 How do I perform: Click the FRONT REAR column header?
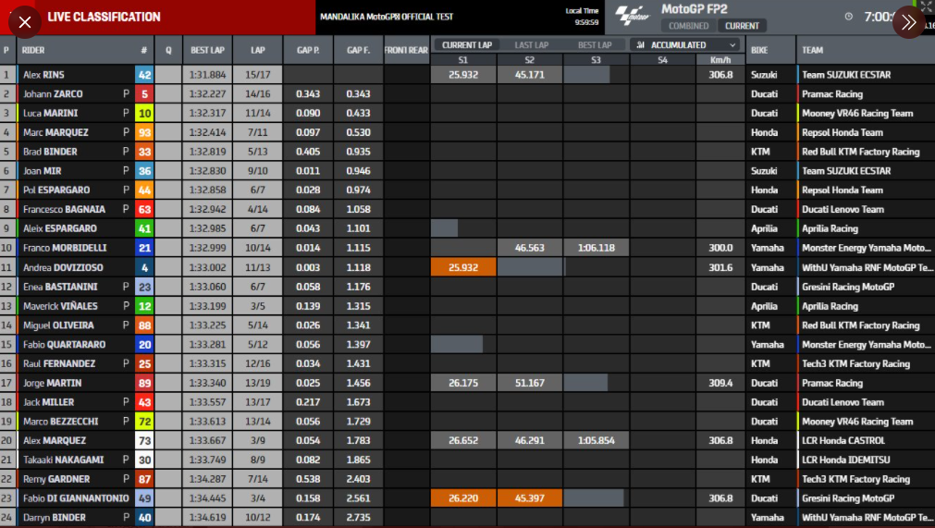tap(406, 50)
